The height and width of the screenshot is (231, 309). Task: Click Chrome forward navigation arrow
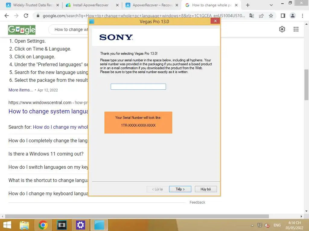(16, 16)
